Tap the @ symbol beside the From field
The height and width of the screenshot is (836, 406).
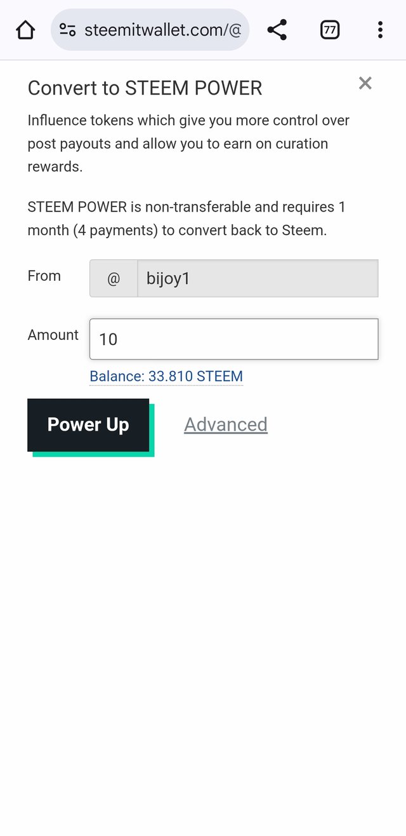113,278
